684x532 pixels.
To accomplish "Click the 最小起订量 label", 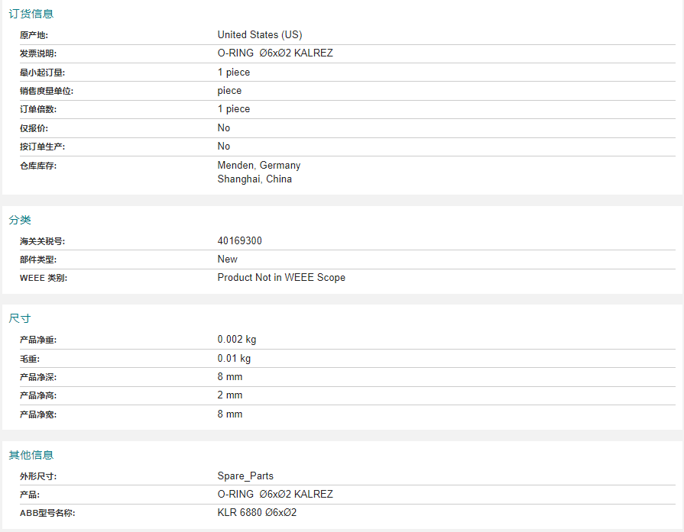I will click(x=42, y=73).
